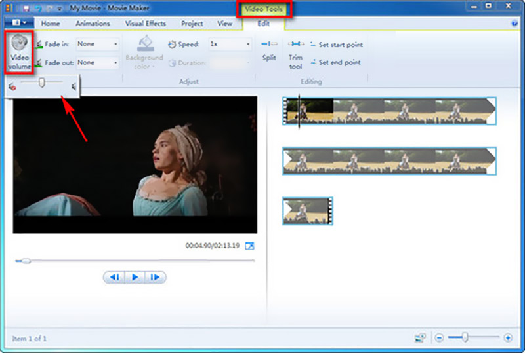Click the thumbnail size icon in status bar

(x=420, y=338)
